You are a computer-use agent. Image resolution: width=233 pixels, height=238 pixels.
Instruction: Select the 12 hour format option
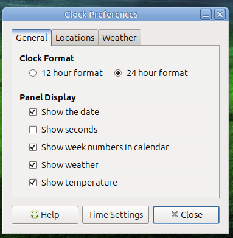click(33, 73)
